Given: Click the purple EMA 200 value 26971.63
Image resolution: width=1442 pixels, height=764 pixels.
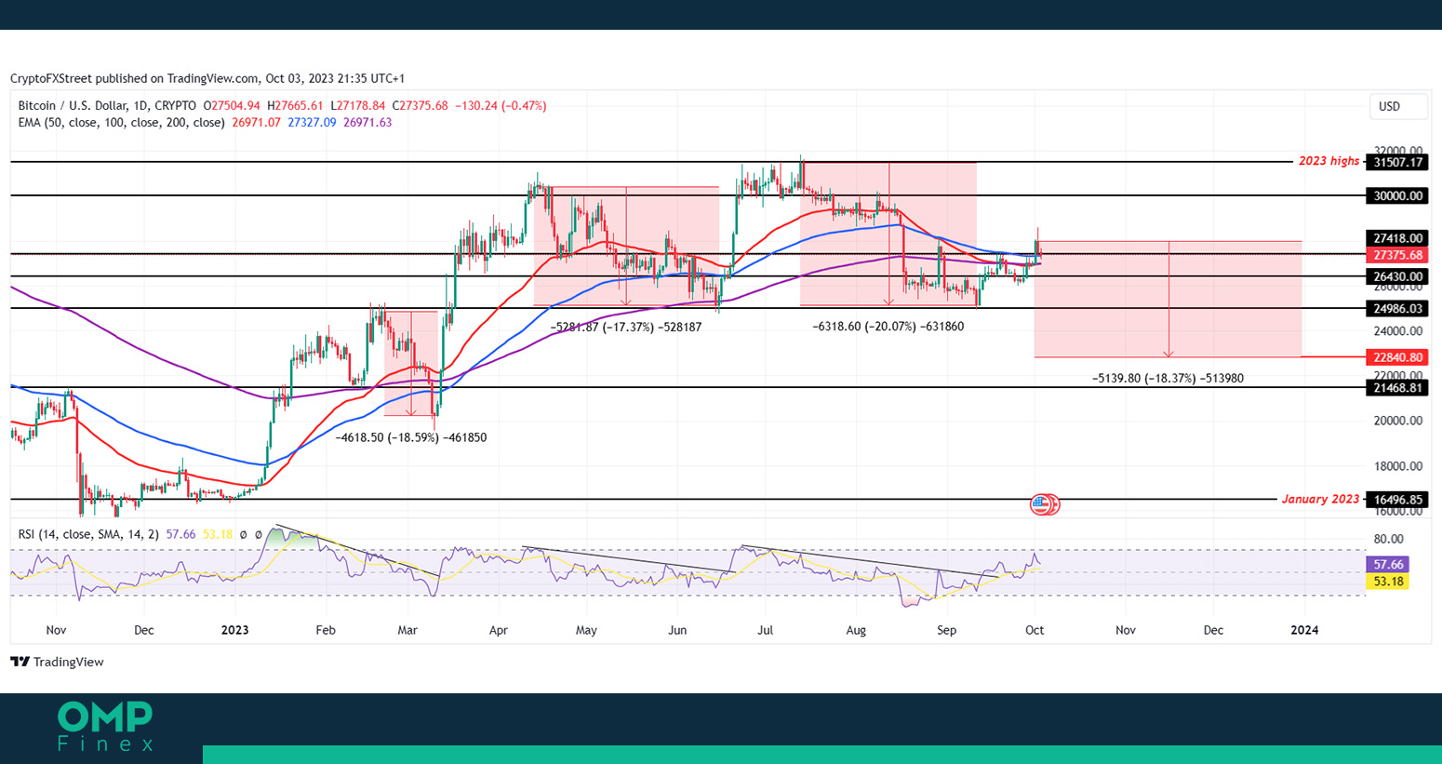Looking at the screenshot, I should 367,122.
